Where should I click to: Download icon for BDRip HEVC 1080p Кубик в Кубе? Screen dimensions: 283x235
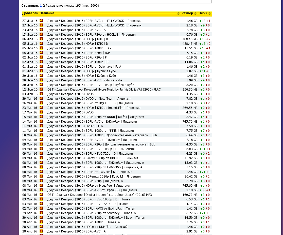coord(41,85)
